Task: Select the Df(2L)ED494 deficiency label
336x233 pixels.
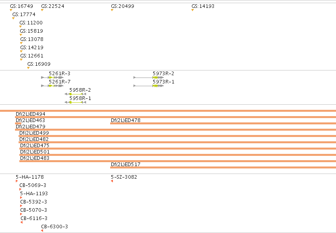Action: pyautogui.click(x=30, y=114)
